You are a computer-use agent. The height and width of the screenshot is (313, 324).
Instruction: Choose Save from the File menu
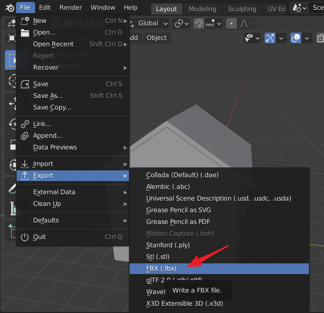(x=73, y=84)
